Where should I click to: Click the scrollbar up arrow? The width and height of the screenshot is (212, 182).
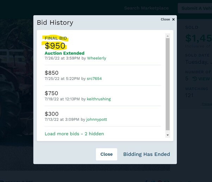tap(168, 36)
